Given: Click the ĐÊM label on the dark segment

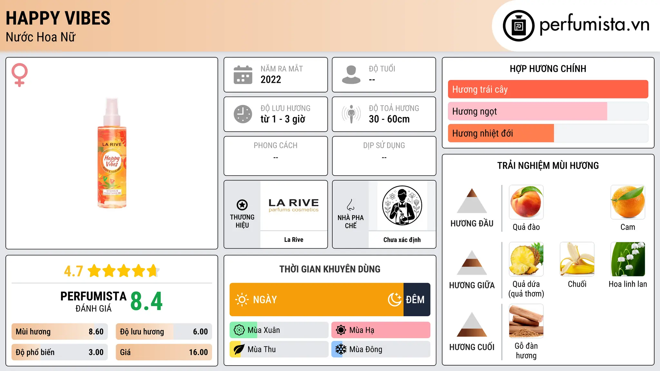Looking at the screenshot, I should point(415,300).
